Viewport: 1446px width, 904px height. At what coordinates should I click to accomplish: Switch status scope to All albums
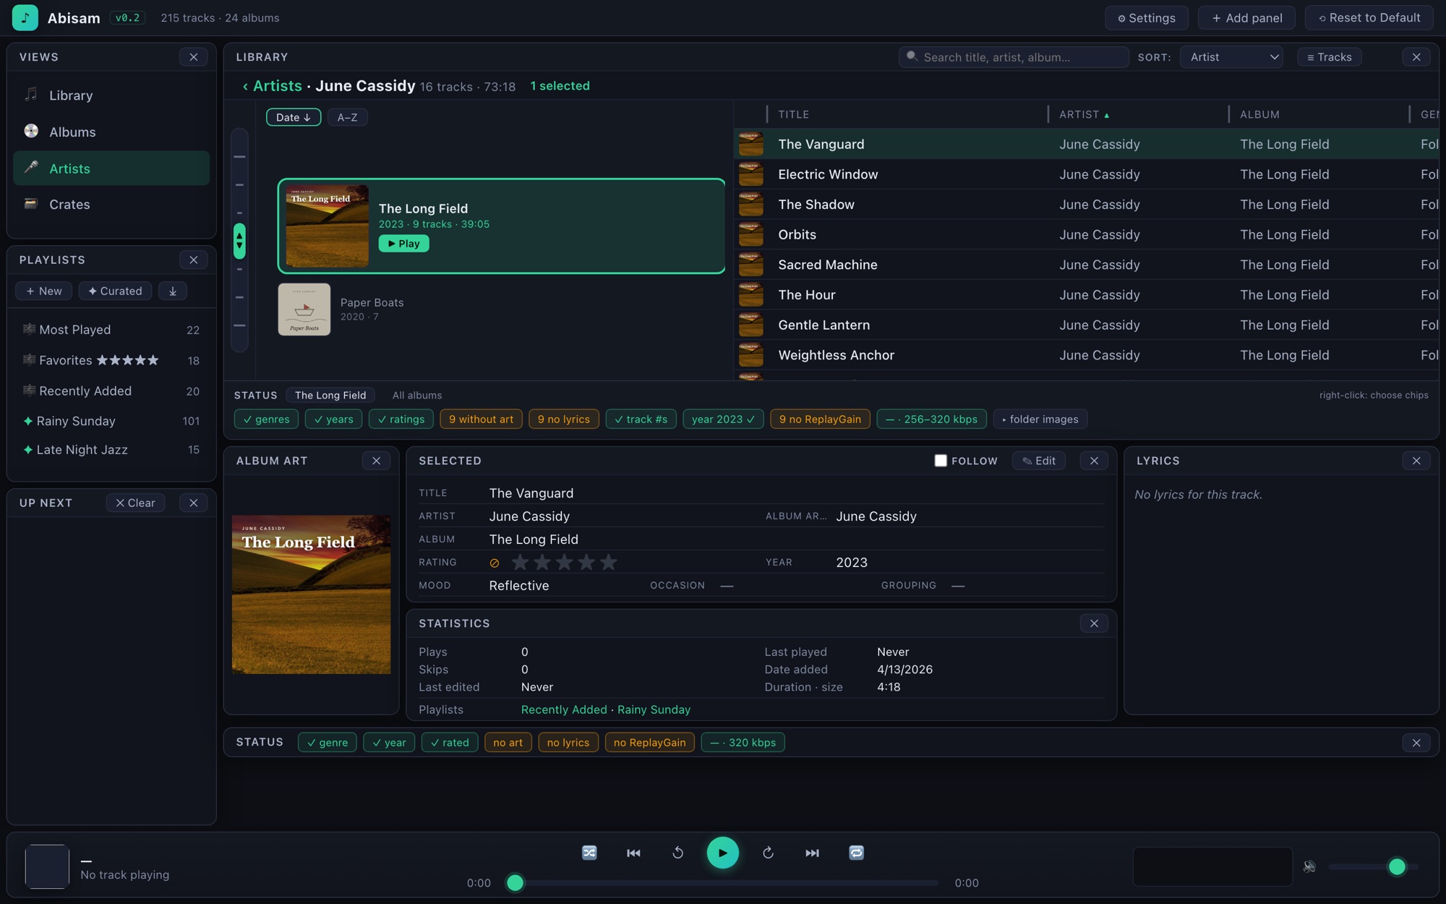(x=417, y=395)
